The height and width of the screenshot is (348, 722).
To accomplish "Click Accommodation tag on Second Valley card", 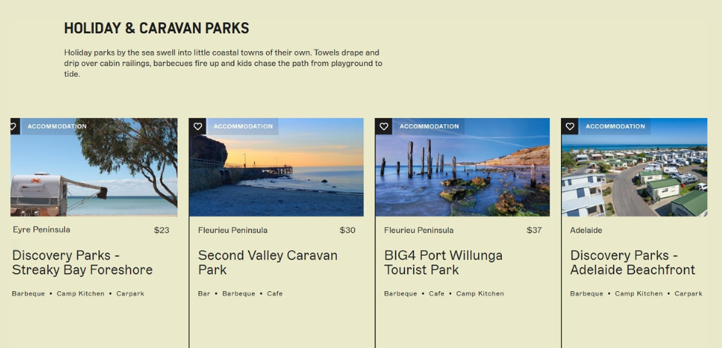I will pyautogui.click(x=243, y=126).
